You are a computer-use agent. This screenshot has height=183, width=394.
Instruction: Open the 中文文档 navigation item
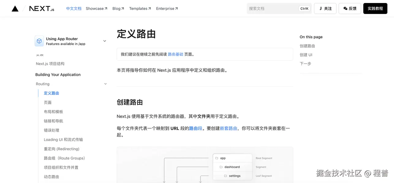[x=74, y=8]
